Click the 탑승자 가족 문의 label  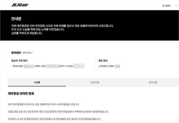click(x=19, y=61)
